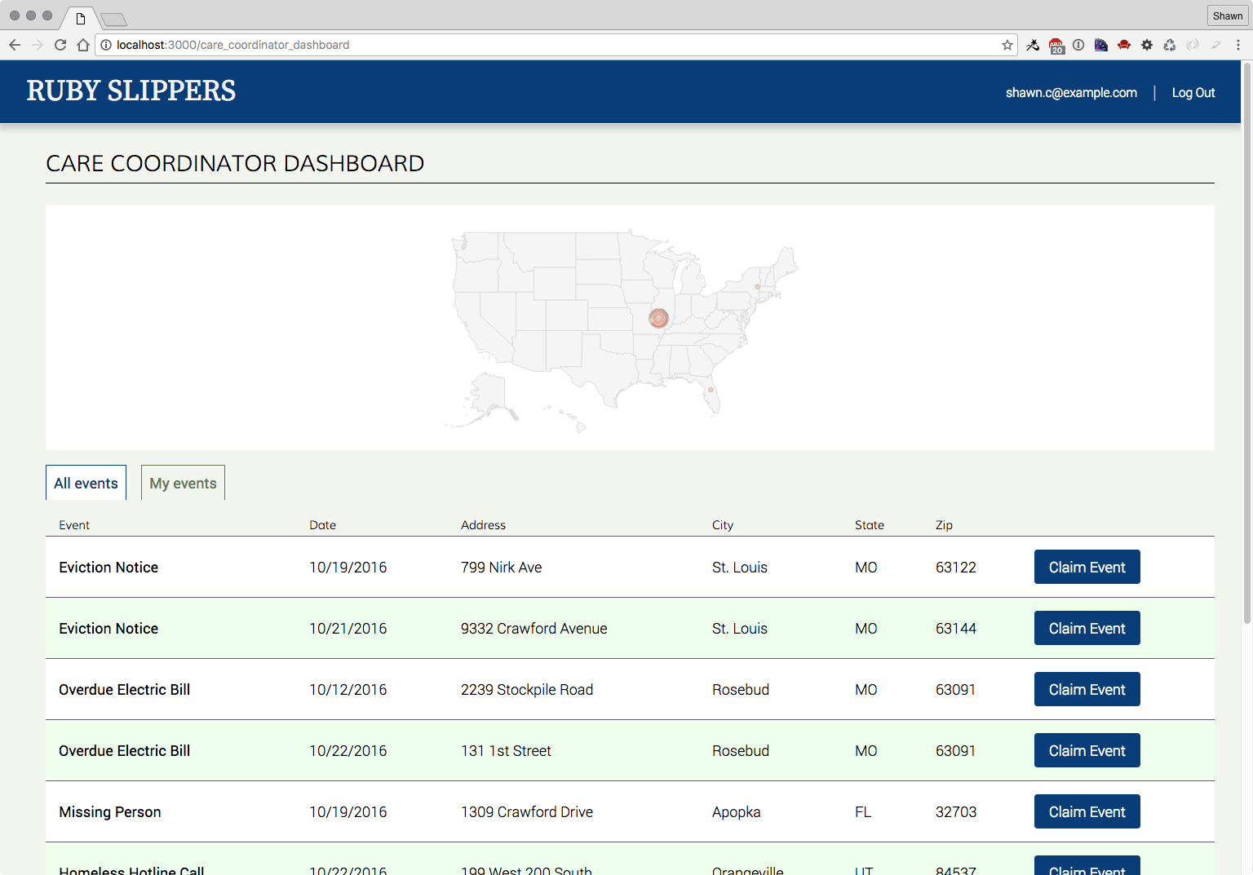Open the gear extension icon

tap(1147, 45)
